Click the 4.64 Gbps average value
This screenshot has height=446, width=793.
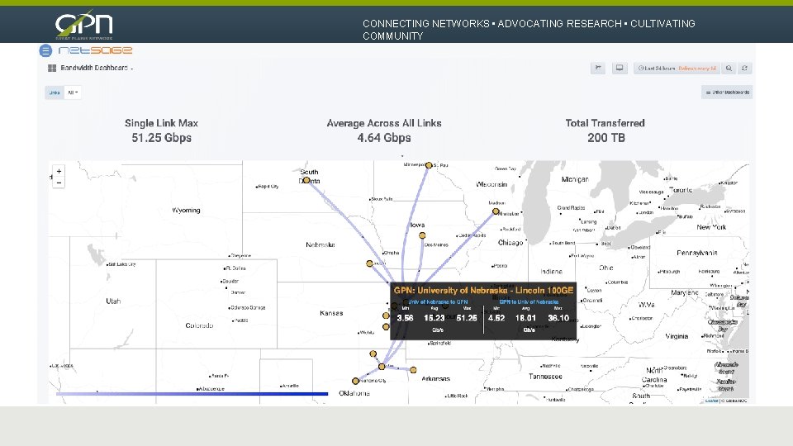pos(384,138)
